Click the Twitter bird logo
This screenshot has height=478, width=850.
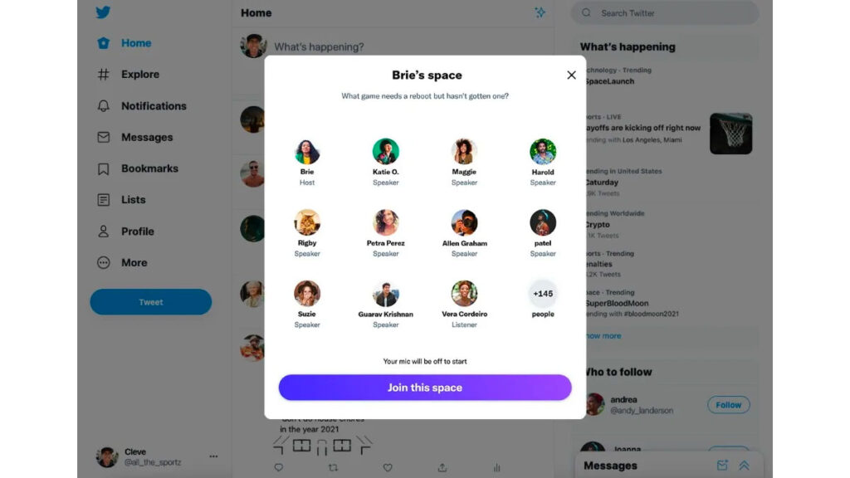[x=103, y=12]
